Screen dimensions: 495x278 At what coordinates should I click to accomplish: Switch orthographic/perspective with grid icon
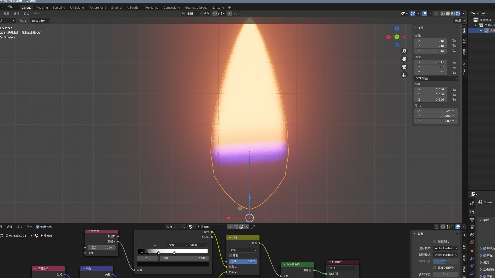click(x=404, y=75)
